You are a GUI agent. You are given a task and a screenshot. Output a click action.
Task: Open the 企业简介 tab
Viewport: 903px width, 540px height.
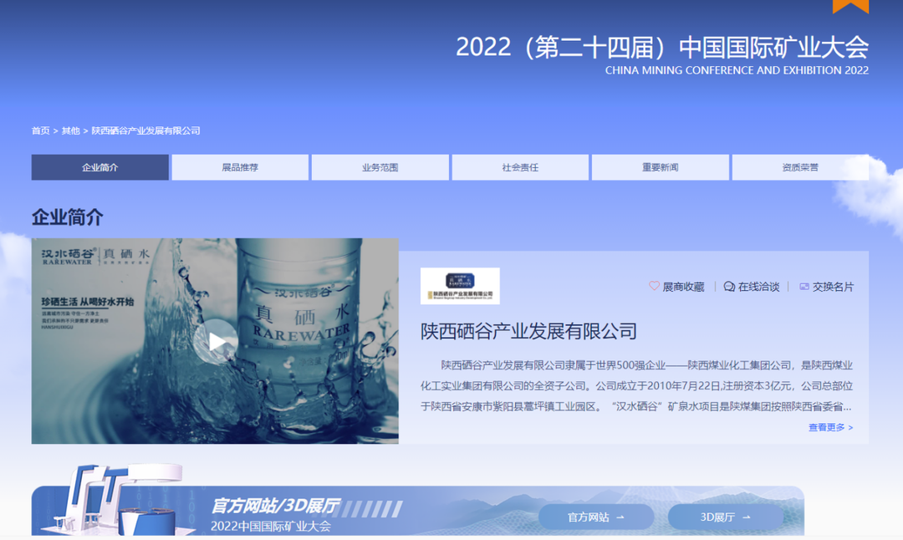click(100, 167)
